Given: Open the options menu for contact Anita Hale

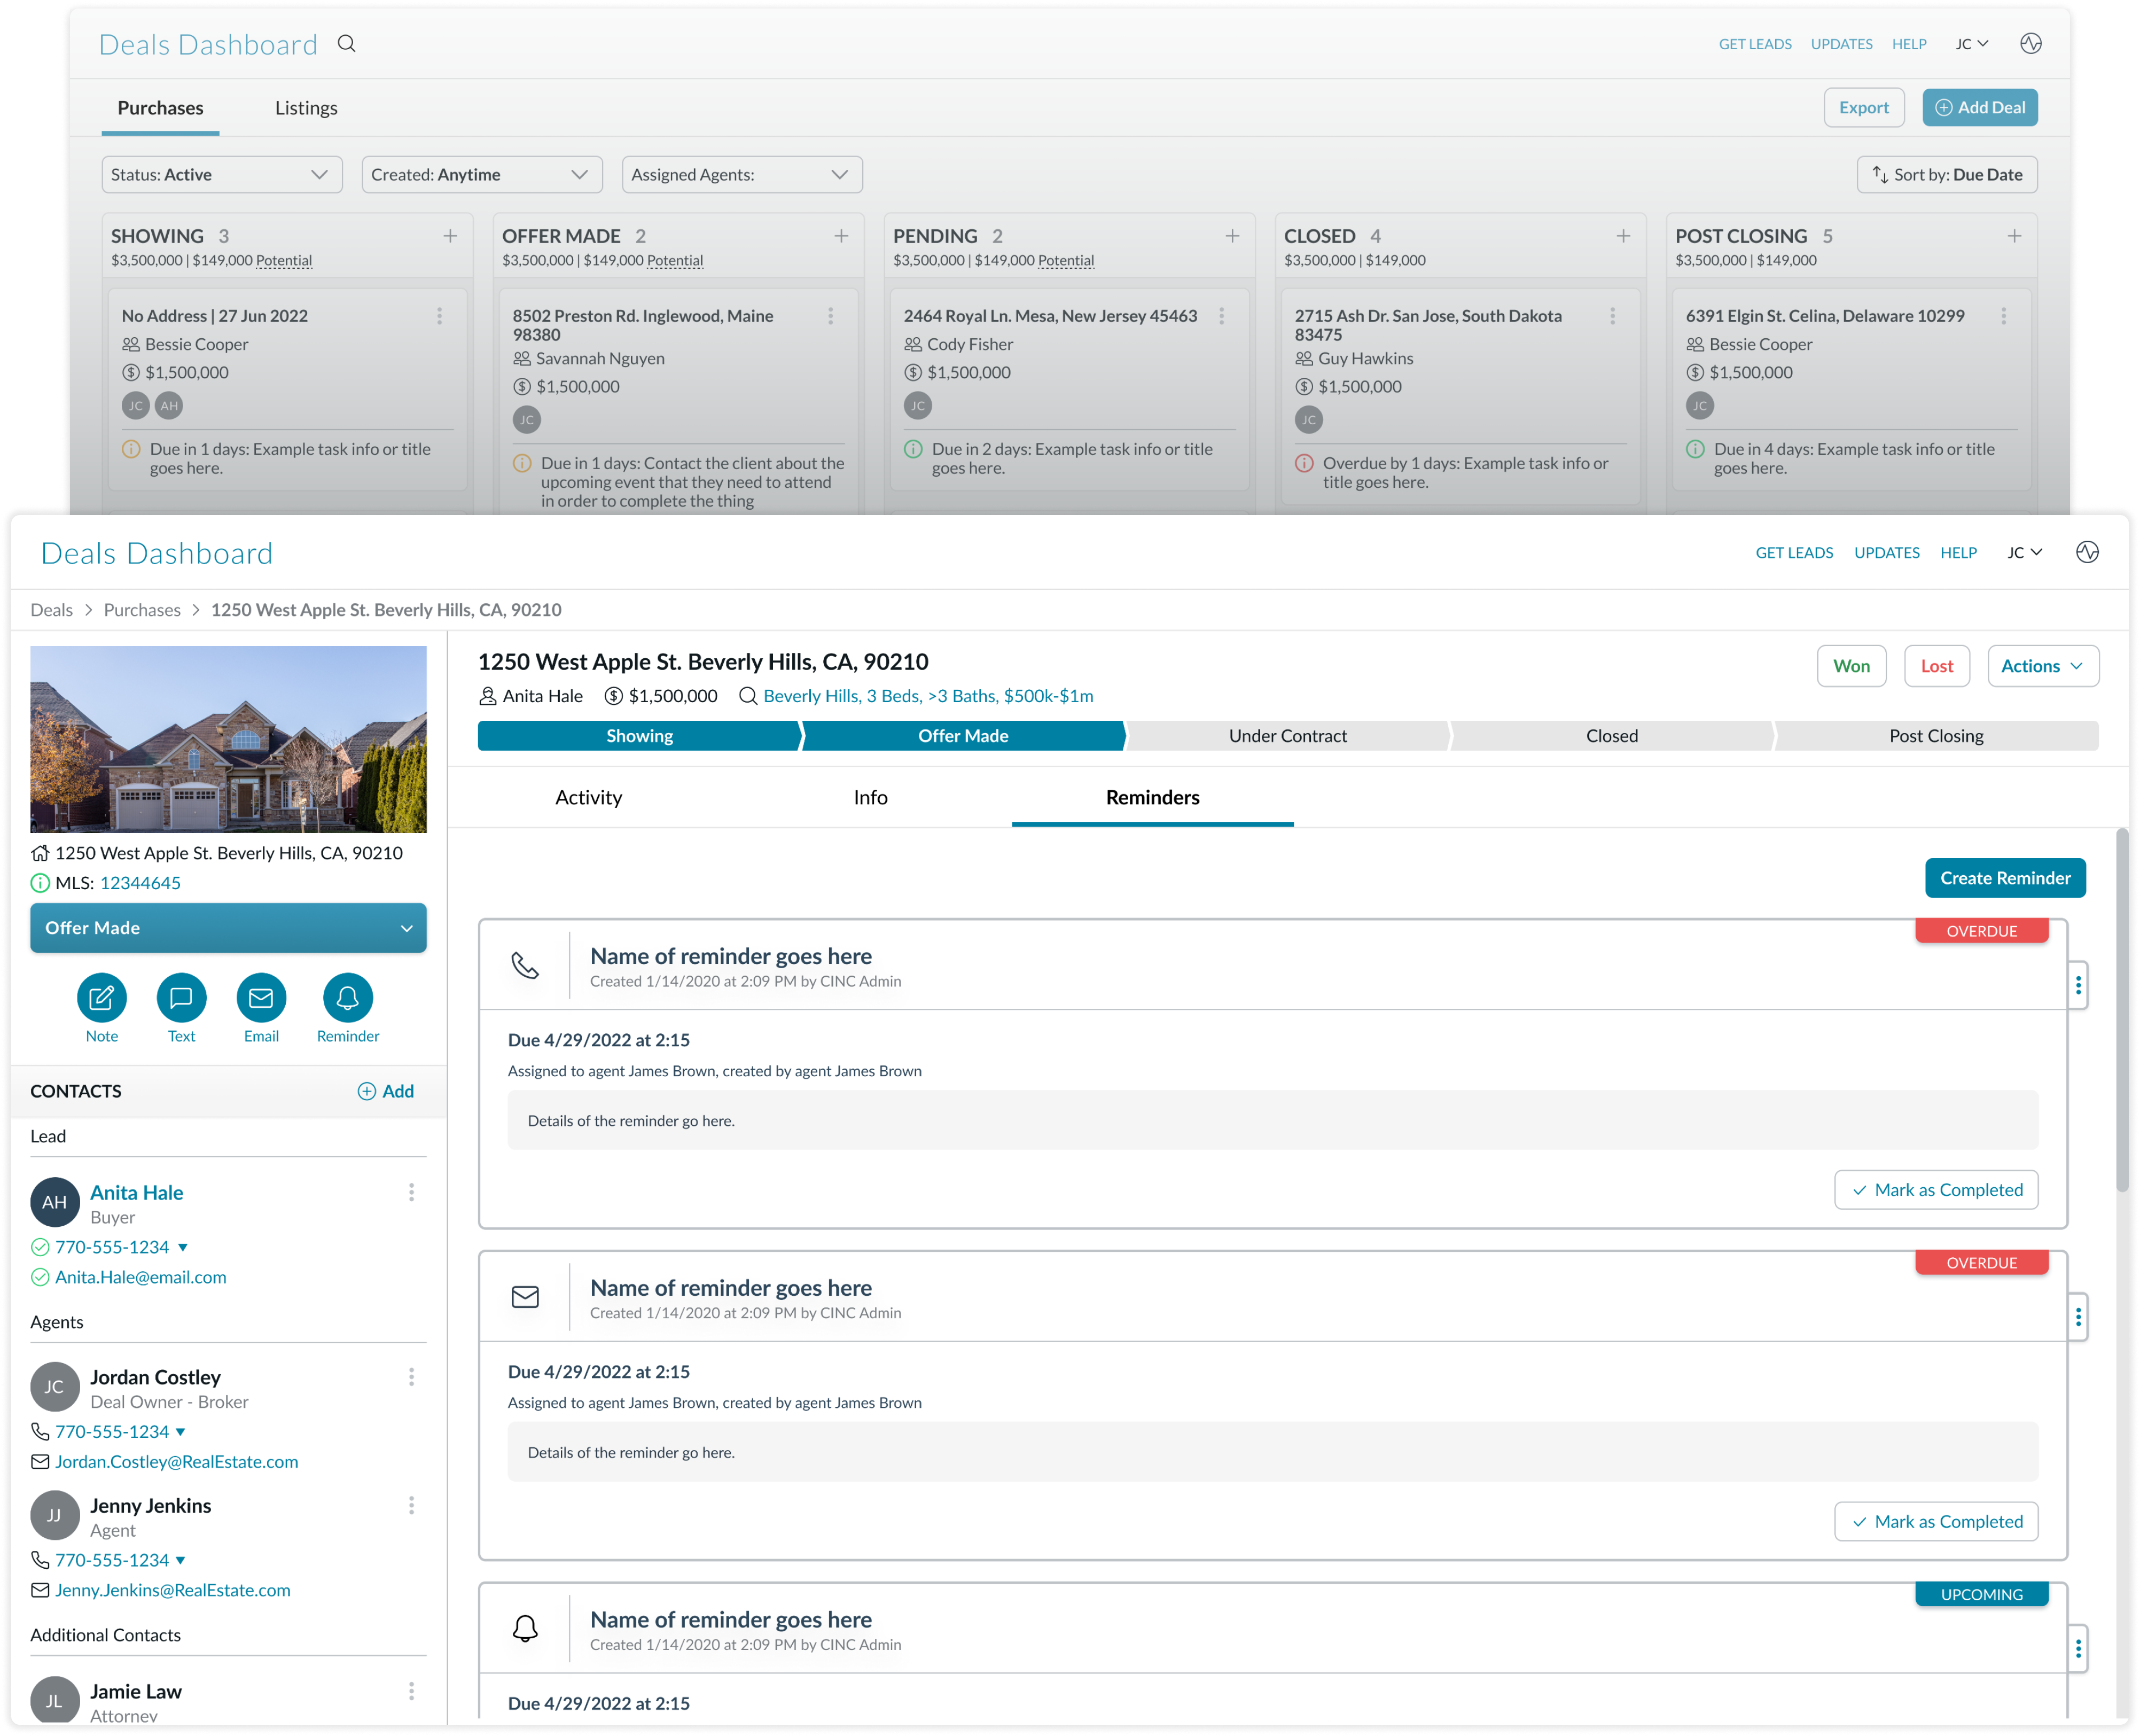Looking at the screenshot, I should (412, 1192).
